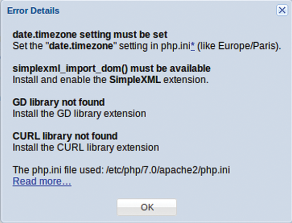The width and height of the screenshot is (292, 223).
Task: Click the date.timezone setting must be set heading
Action: click(x=90, y=35)
